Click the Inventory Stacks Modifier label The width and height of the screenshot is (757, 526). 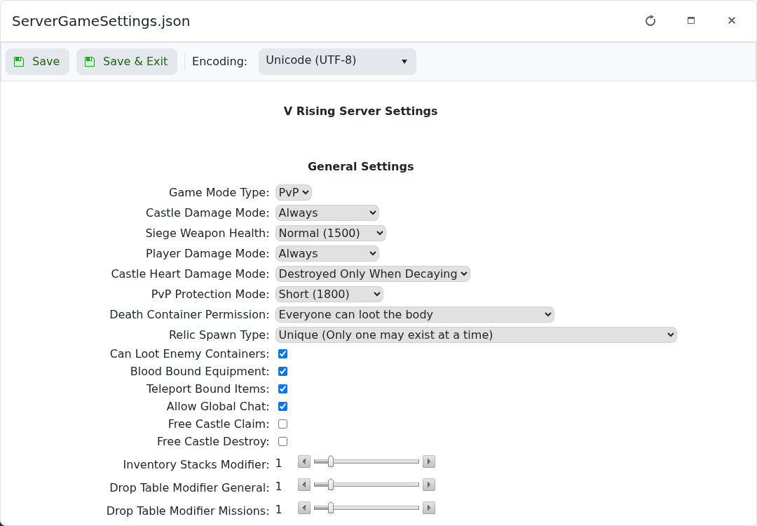tap(196, 464)
